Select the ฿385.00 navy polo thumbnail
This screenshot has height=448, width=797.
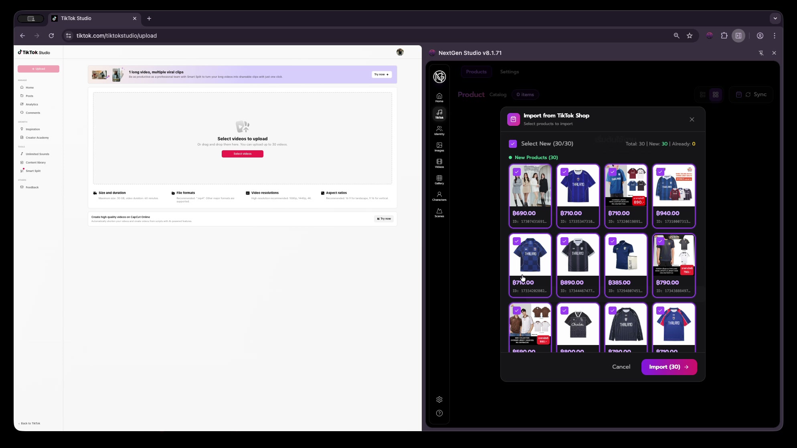click(x=626, y=255)
